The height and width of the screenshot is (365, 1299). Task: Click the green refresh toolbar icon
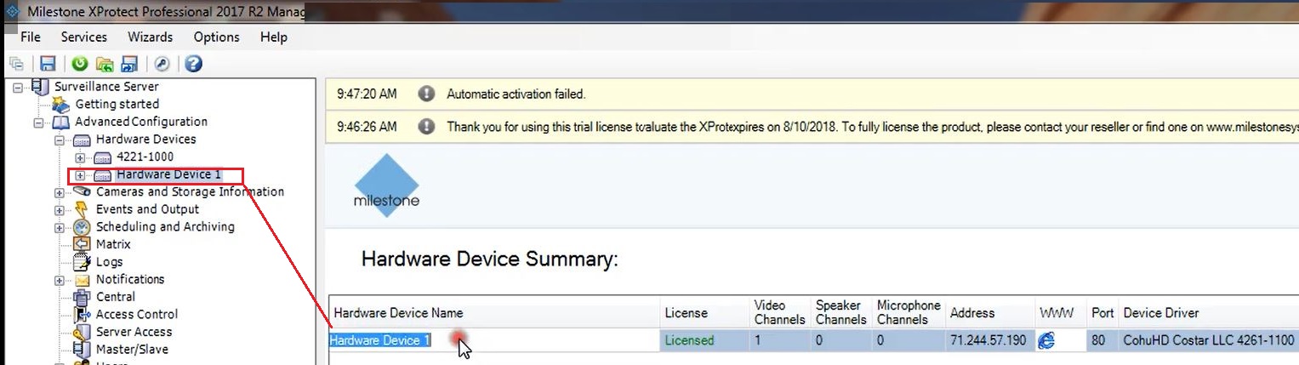pos(80,64)
